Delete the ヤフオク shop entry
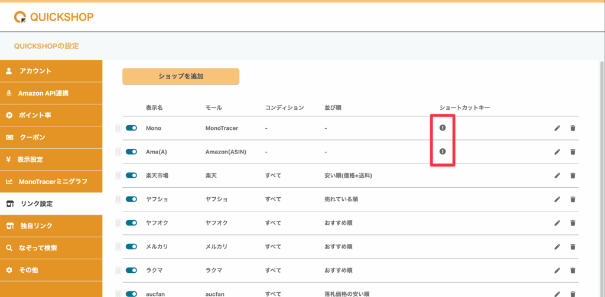The image size is (605, 297). 573,223
